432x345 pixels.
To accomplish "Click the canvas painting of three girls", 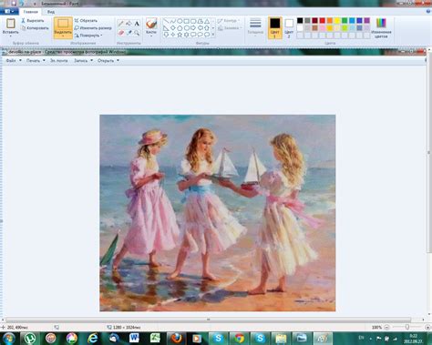I will (218, 213).
